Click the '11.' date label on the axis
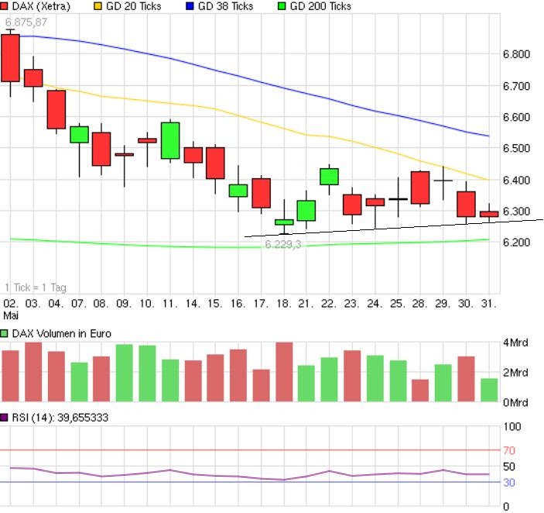This screenshot has height=513, width=544. pos(170,304)
